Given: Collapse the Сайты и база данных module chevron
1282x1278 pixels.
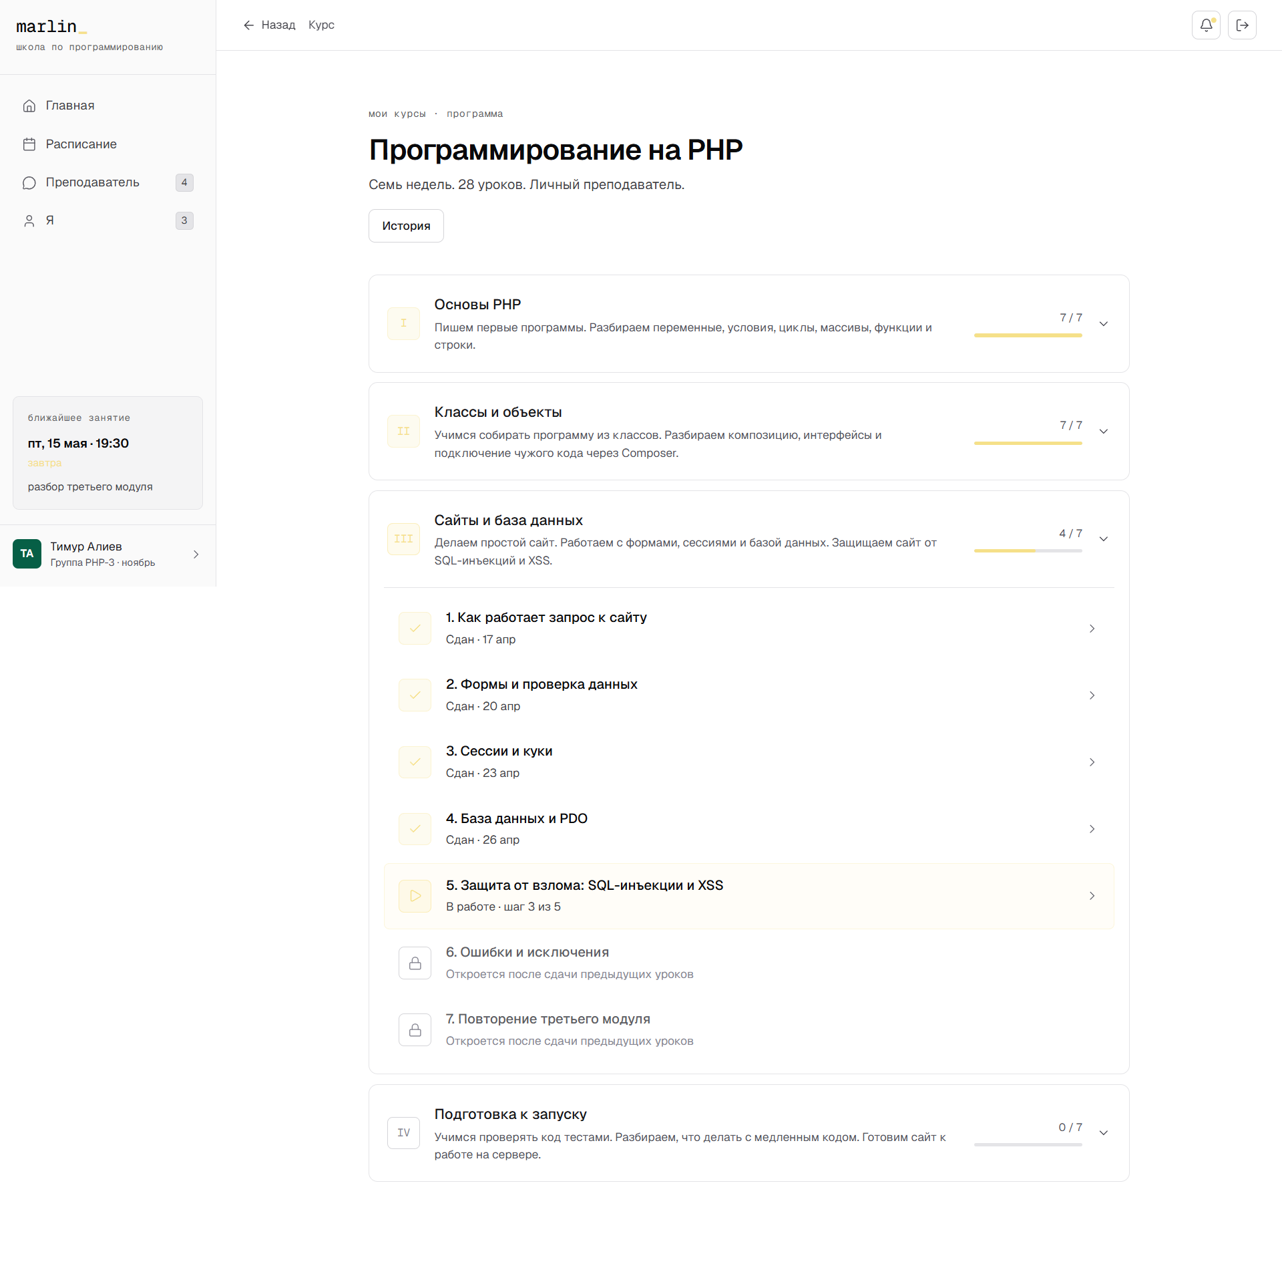Looking at the screenshot, I should pyautogui.click(x=1104, y=539).
